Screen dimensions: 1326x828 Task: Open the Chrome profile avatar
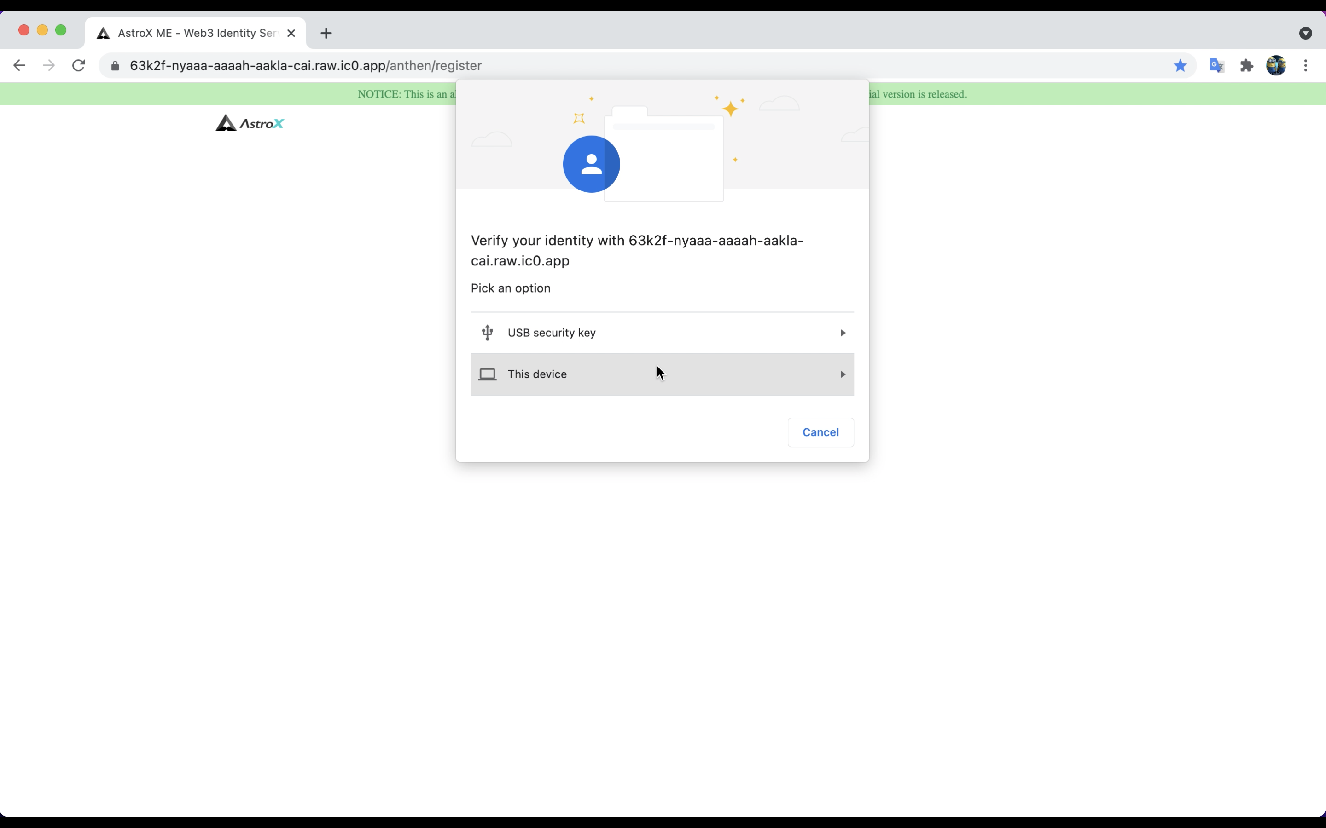(1276, 66)
